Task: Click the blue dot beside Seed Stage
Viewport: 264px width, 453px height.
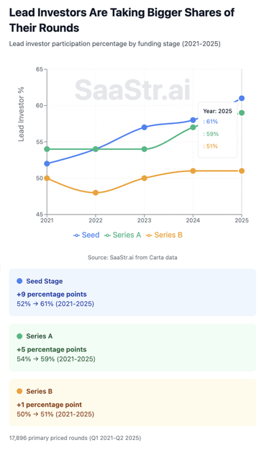Action: pyautogui.click(x=19, y=281)
